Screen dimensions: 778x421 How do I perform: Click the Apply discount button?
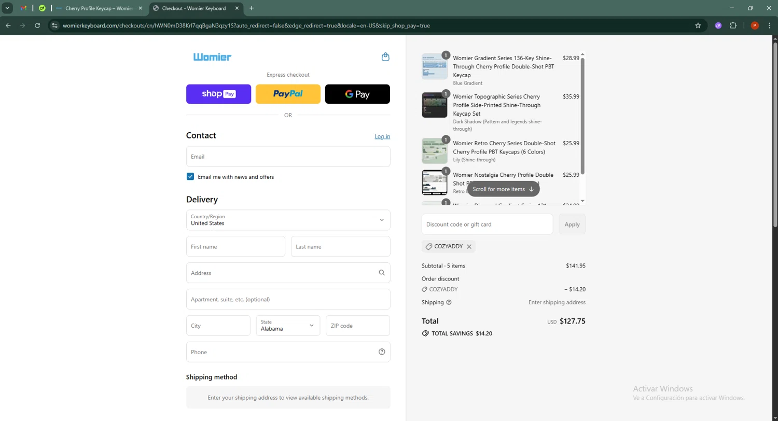572,224
